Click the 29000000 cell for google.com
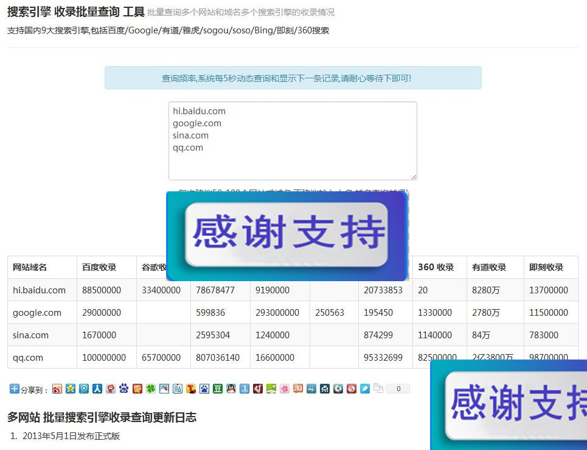The height and width of the screenshot is (450, 587). tap(102, 313)
